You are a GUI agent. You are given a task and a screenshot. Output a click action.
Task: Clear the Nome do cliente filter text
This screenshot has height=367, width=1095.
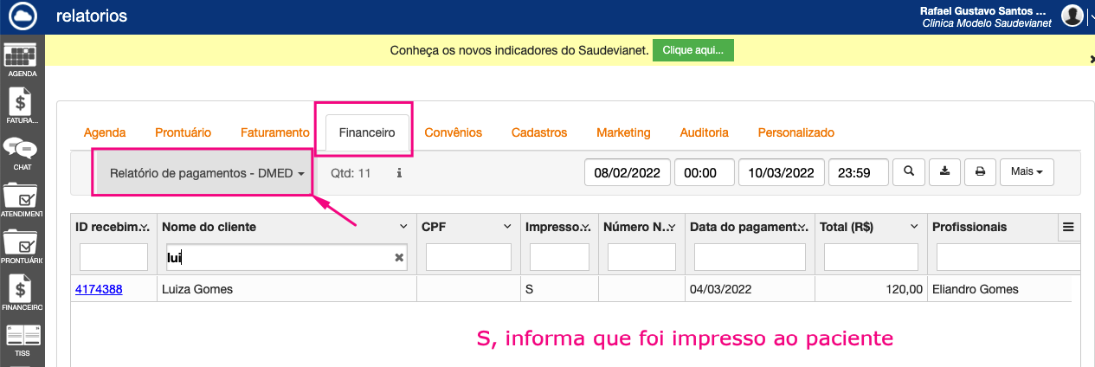(x=399, y=257)
